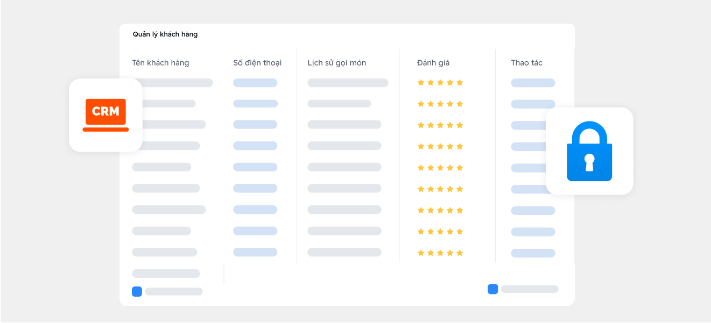Select the middle star in the bottom rating row

[440, 252]
